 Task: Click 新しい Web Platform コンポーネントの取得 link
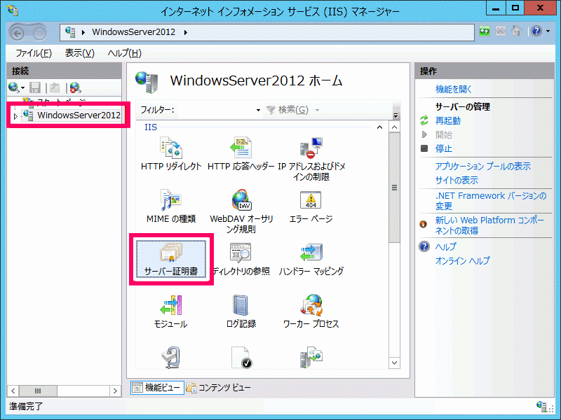click(x=489, y=225)
